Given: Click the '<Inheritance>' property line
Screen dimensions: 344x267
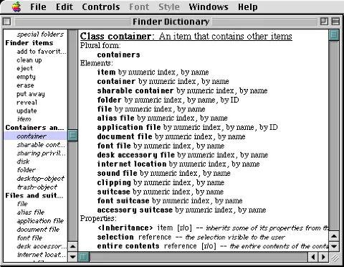Looking at the screenshot, I should tap(213, 228).
